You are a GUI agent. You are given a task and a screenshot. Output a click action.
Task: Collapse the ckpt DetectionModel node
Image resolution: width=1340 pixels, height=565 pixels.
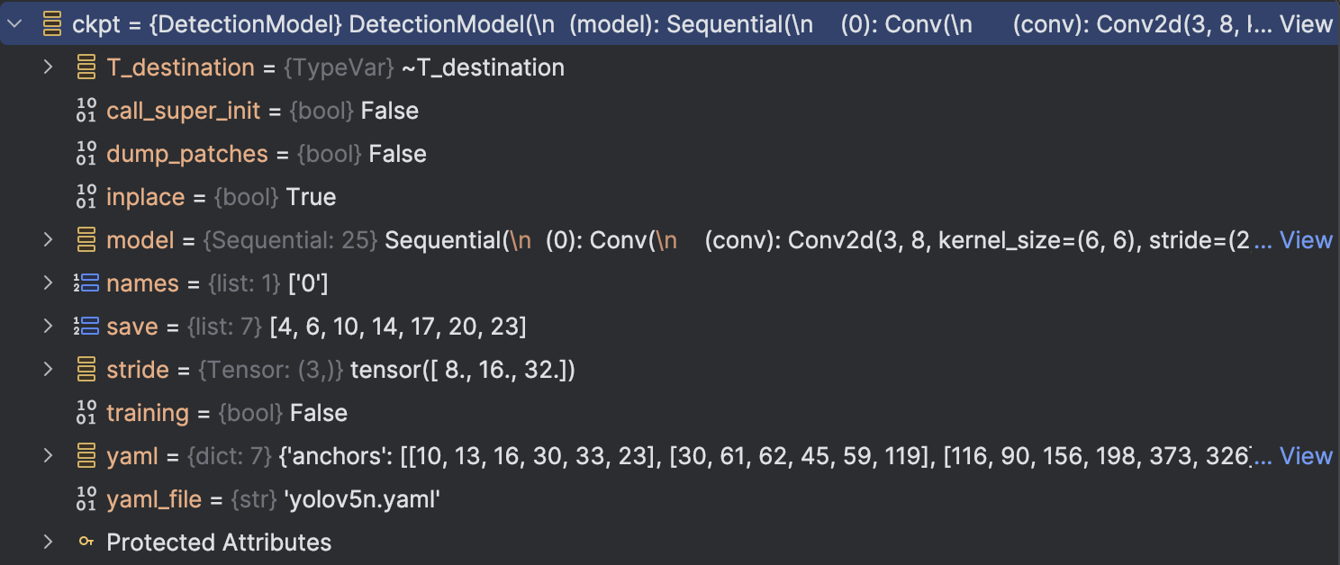pyautogui.click(x=14, y=23)
